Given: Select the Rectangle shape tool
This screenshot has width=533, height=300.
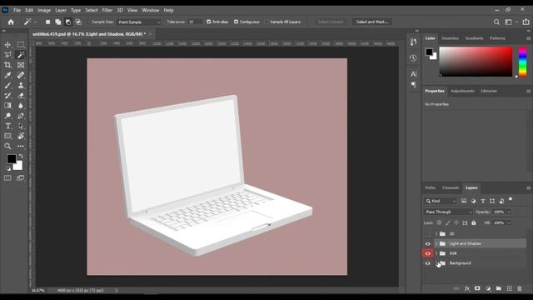Looking at the screenshot, I should (7, 136).
